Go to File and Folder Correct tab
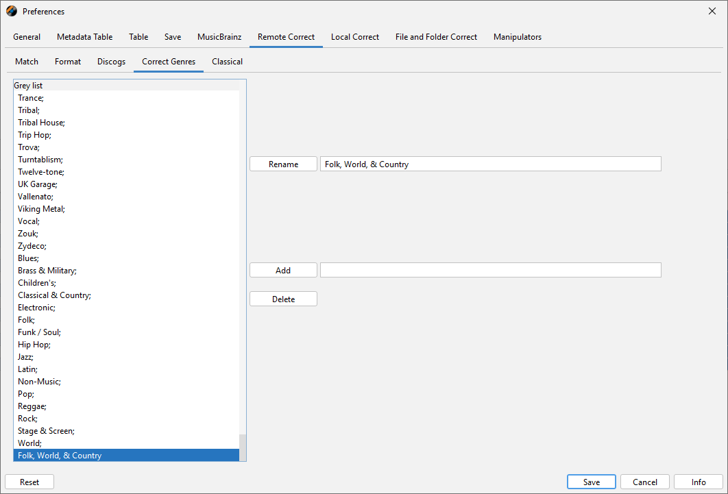Image resolution: width=728 pixels, height=494 pixels. 436,37
